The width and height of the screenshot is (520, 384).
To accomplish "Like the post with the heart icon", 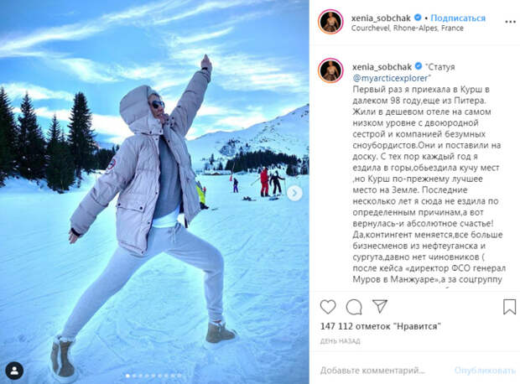I will click(328, 307).
